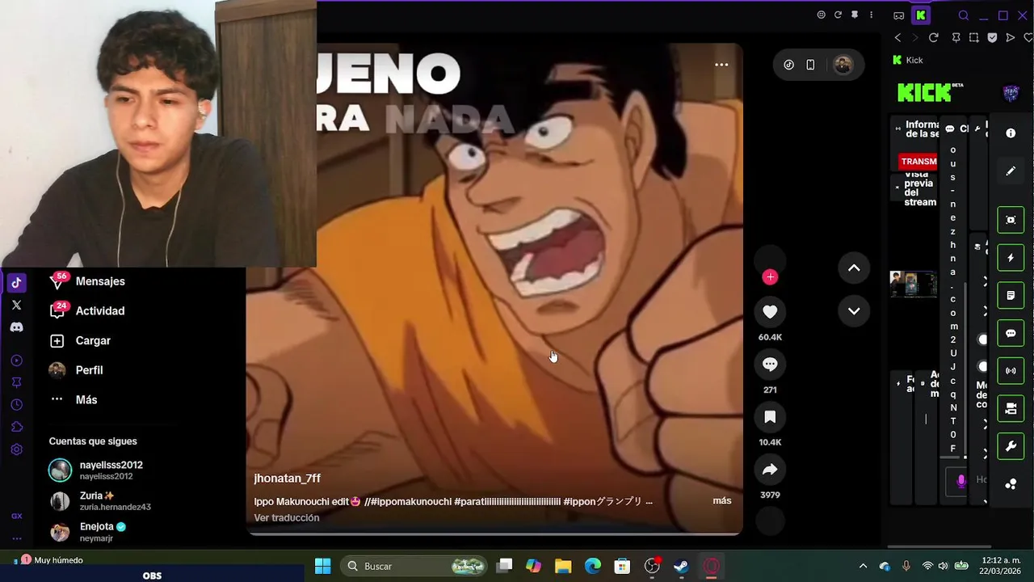Toggle the wrench settings widget button

tap(1011, 446)
